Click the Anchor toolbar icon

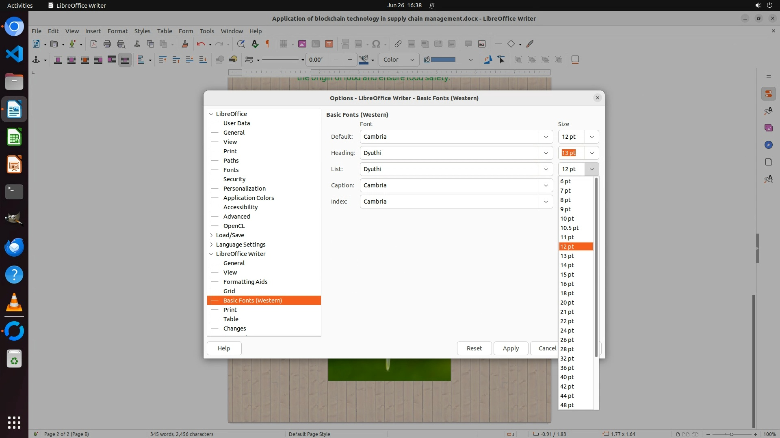tap(36, 60)
